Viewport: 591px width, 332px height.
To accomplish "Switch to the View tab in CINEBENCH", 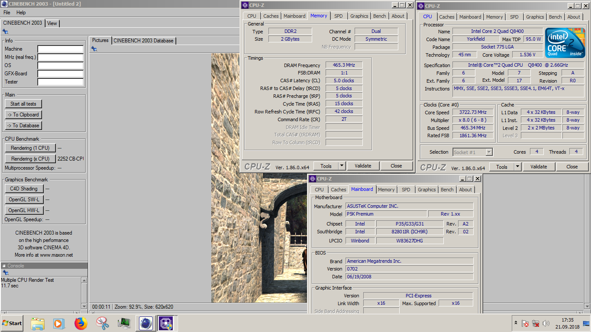I will point(52,23).
